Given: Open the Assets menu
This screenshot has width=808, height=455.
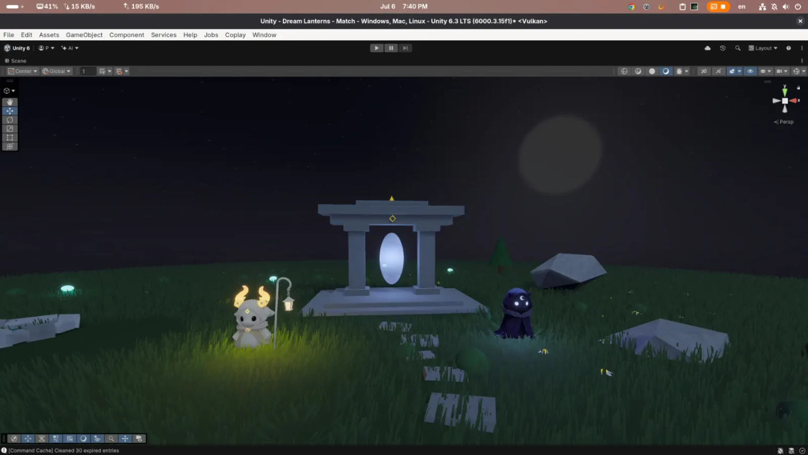Looking at the screenshot, I should [49, 35].
